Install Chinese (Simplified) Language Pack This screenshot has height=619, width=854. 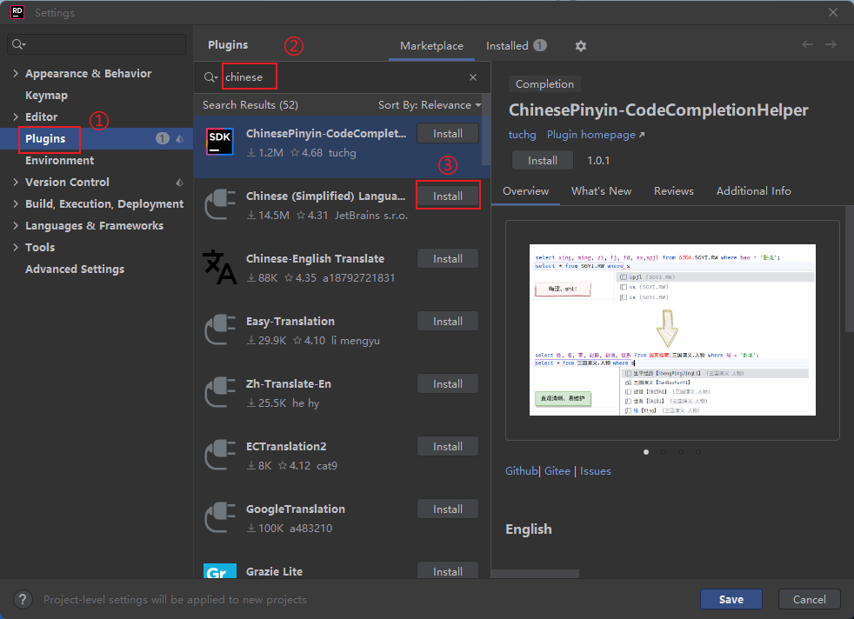coord(448,196)
